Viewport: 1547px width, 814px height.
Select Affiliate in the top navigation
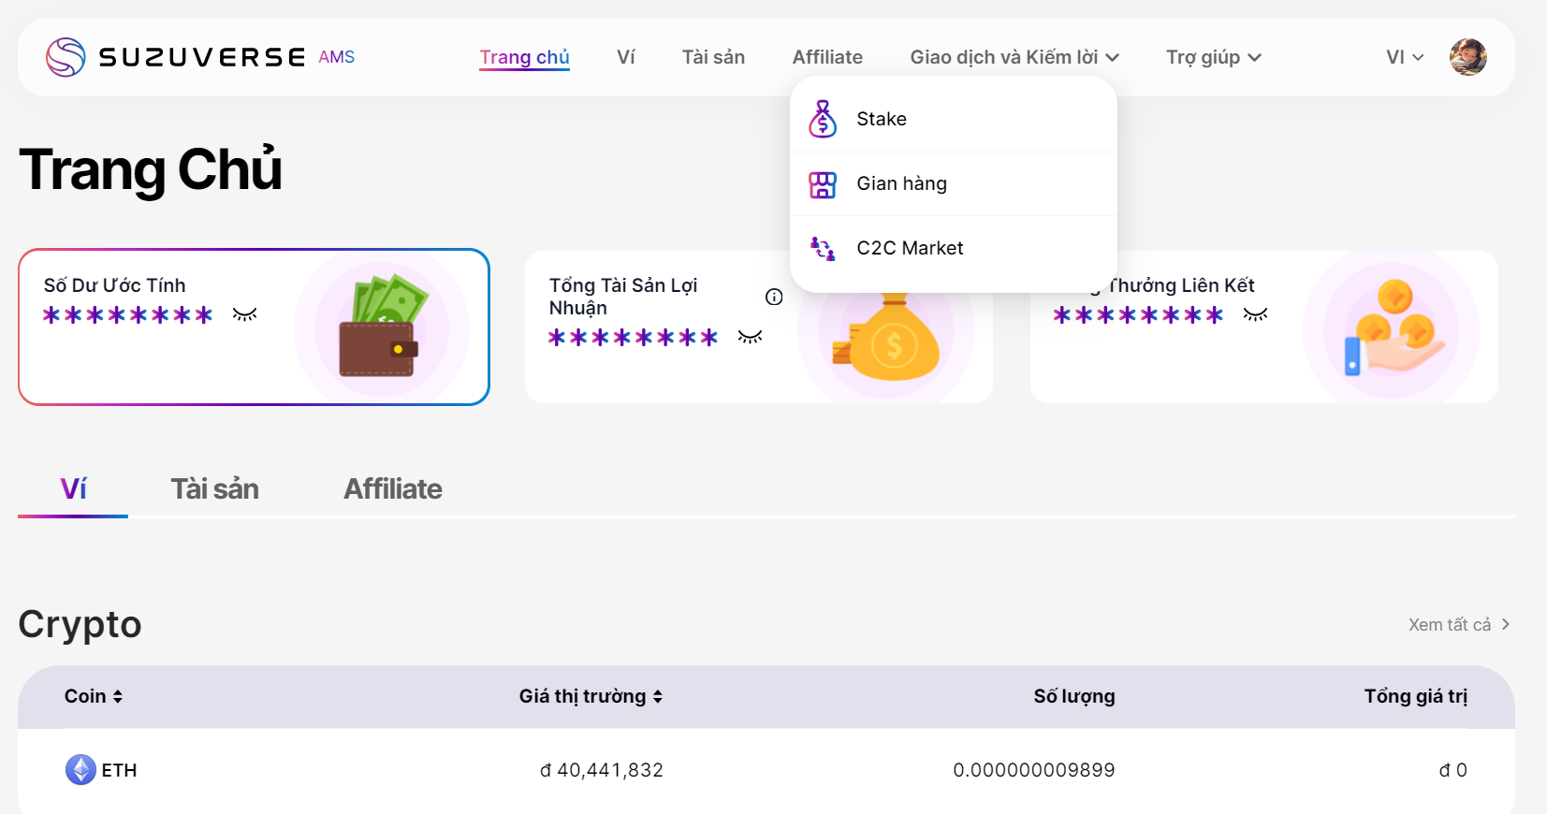(827, 57)
